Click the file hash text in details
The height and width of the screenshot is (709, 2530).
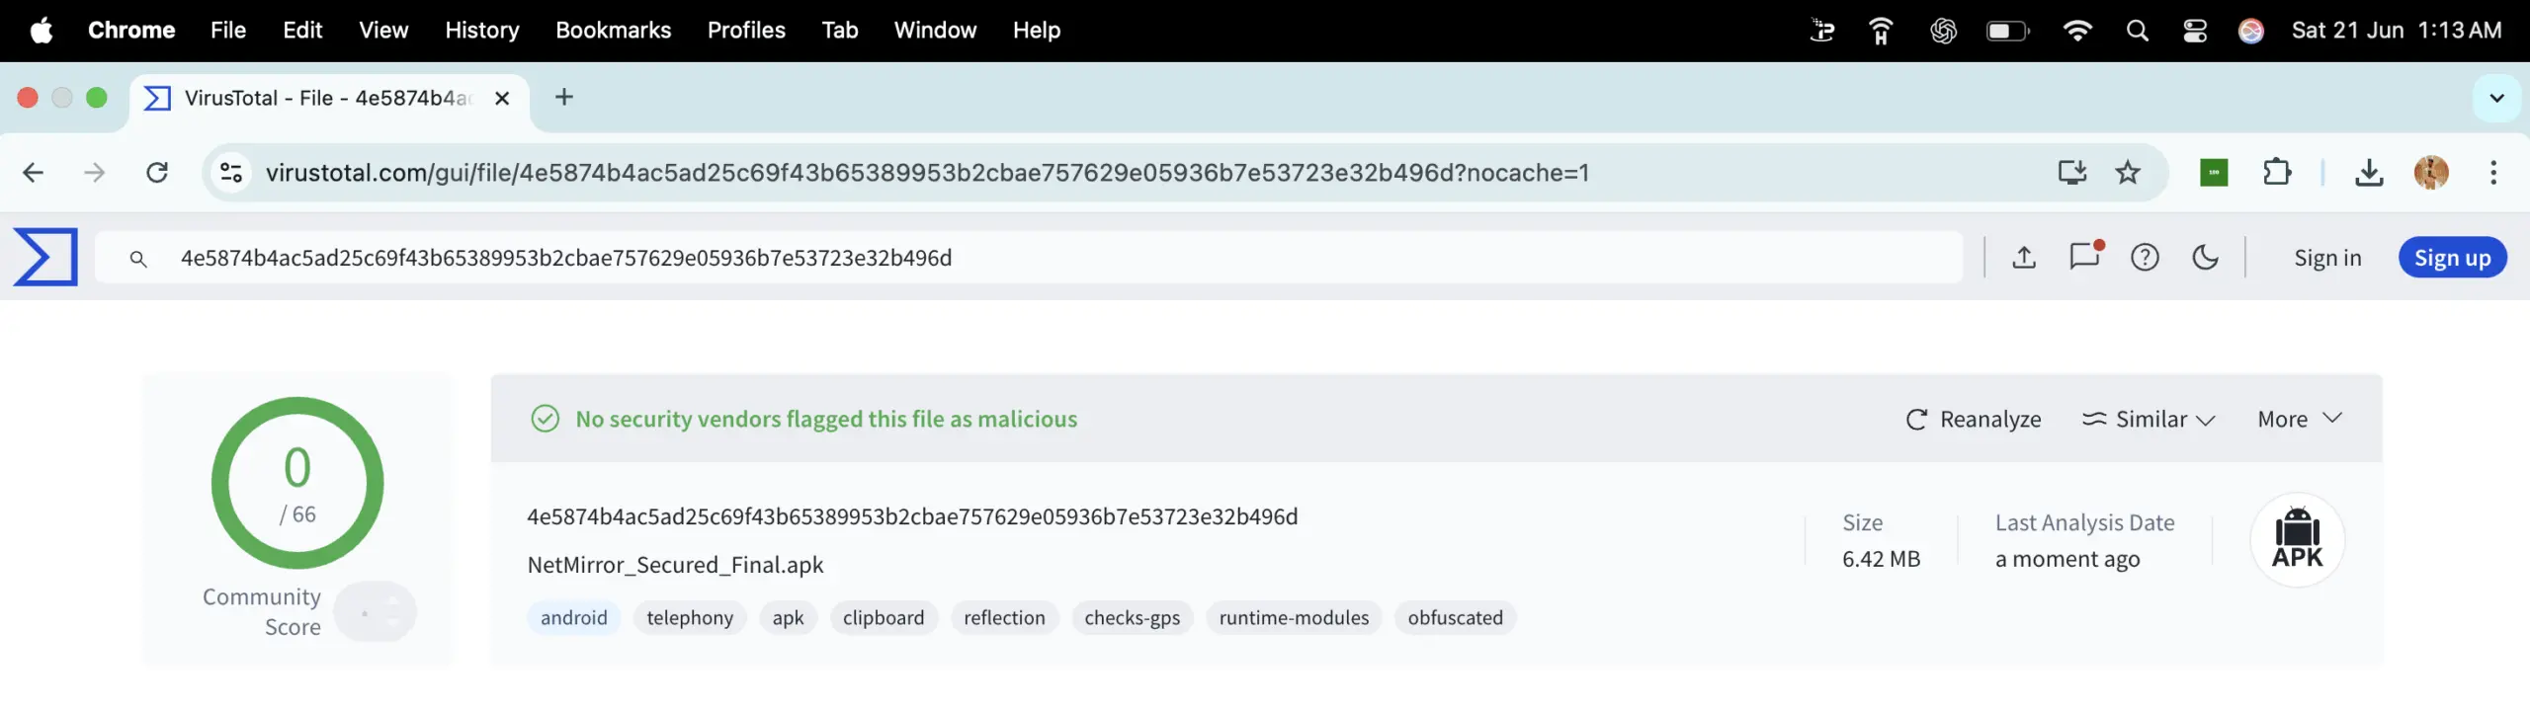click(912, 516)
